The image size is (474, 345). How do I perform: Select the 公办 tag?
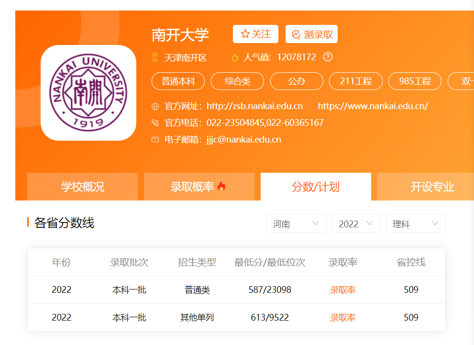click(297, 81)
